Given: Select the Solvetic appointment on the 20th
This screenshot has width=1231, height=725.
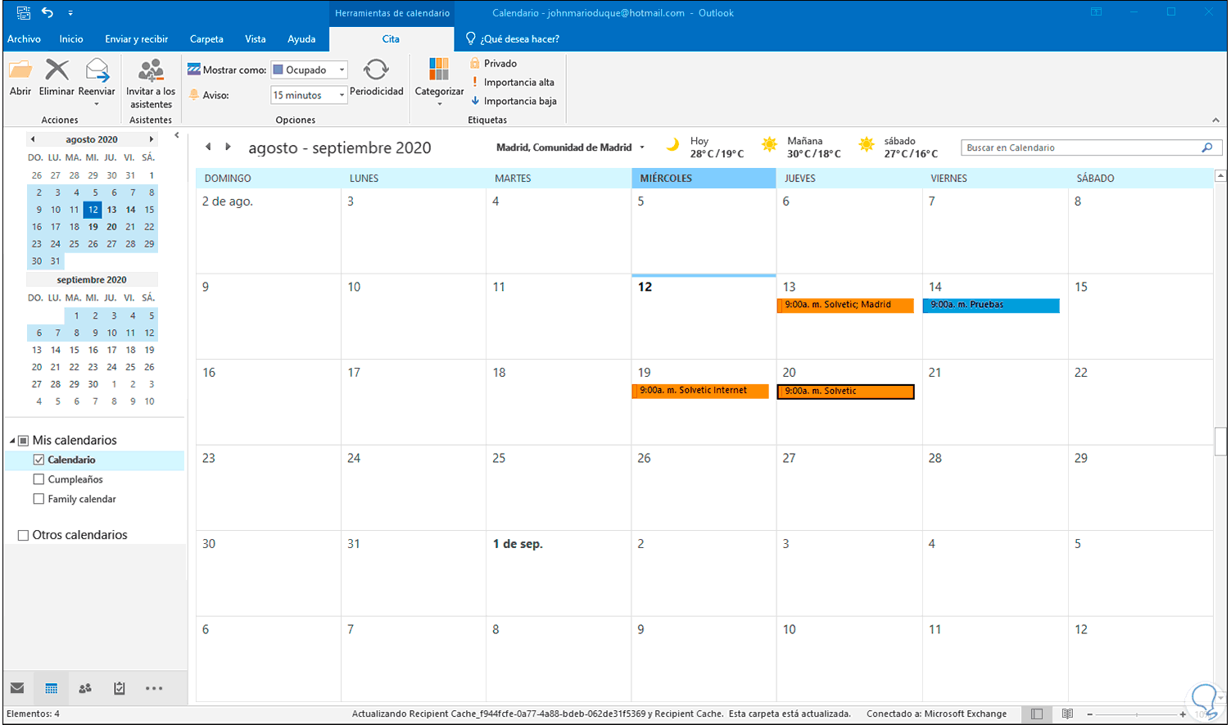Looking at the screenshot, I should 845,392.
